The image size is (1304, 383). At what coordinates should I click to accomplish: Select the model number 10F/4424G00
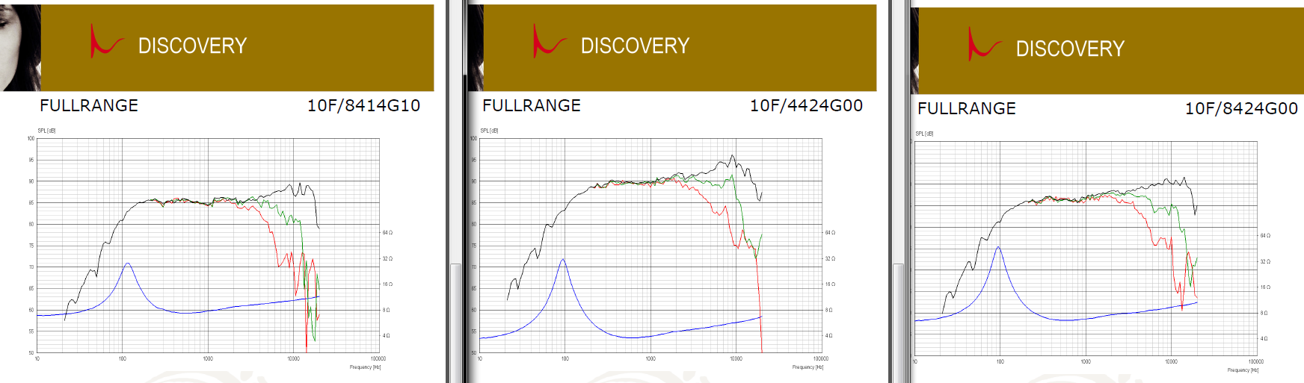pyautogui.click(x=806, y=105)
